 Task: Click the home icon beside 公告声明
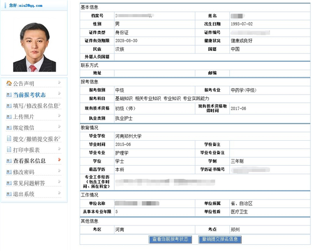click(9, 83)
